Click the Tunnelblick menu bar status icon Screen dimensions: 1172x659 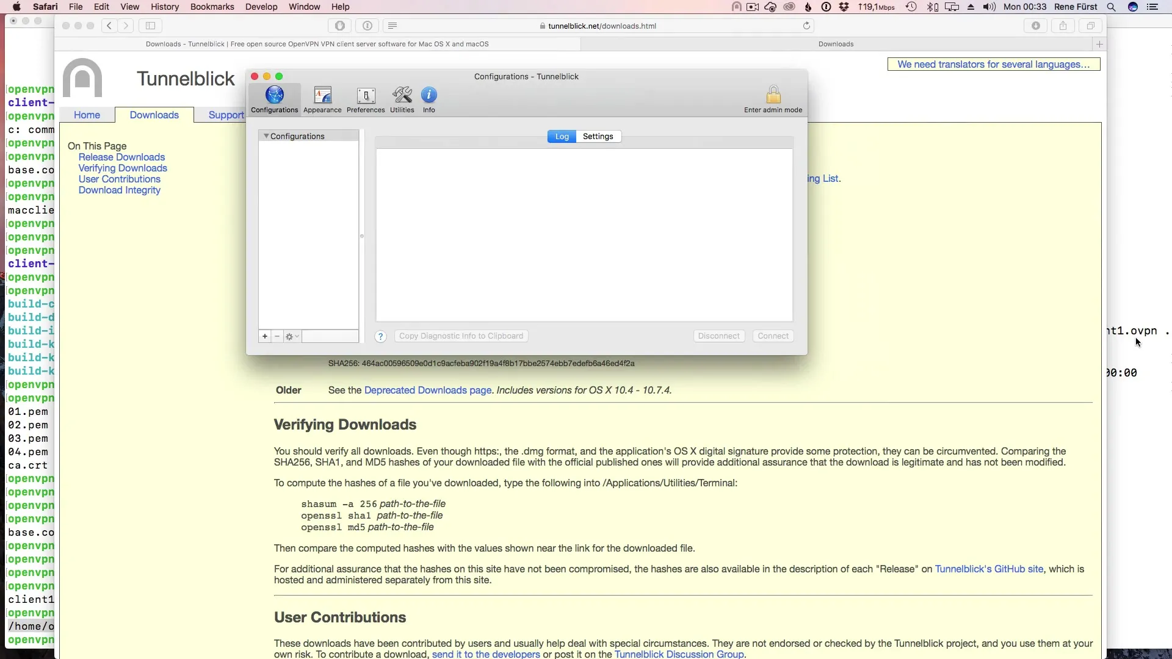click(x=736, y=7)
